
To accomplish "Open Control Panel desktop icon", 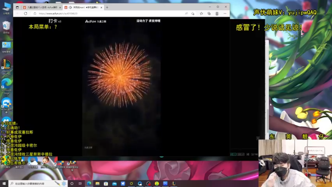I will [6, 47].
